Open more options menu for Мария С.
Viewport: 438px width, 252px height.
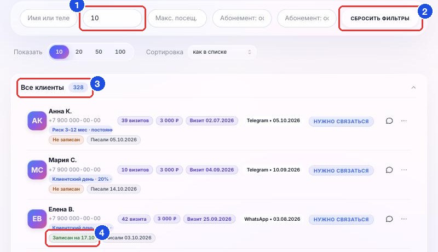[x=404, y=170]
